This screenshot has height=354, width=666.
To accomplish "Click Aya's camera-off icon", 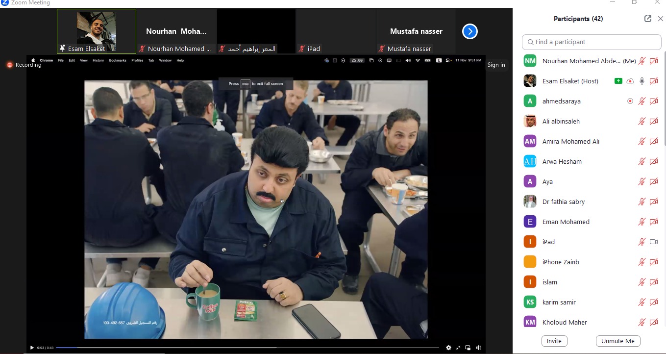I will coord(653,181).
